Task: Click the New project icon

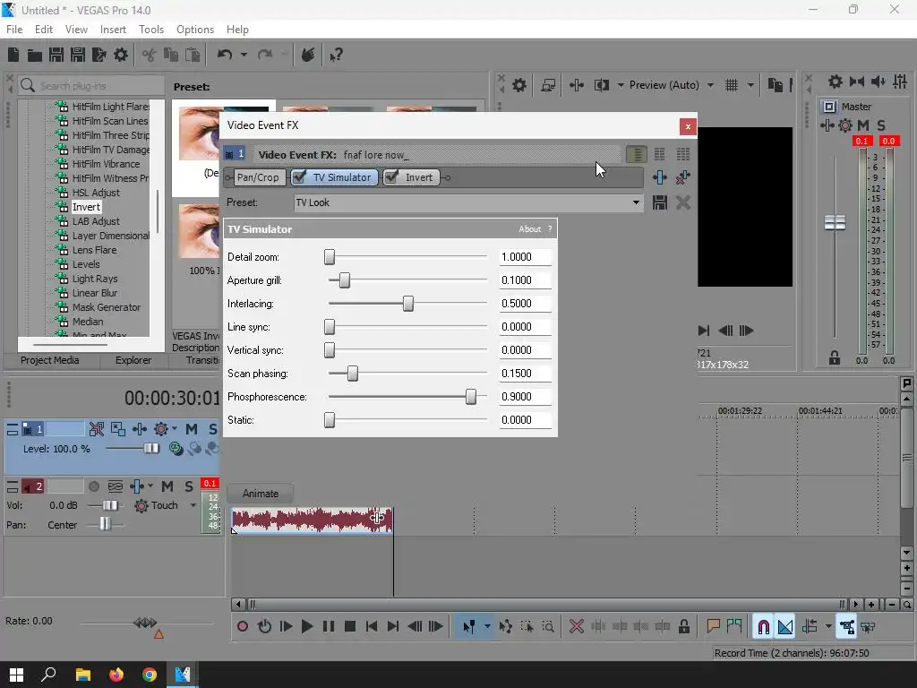Action: click(13, 55)
